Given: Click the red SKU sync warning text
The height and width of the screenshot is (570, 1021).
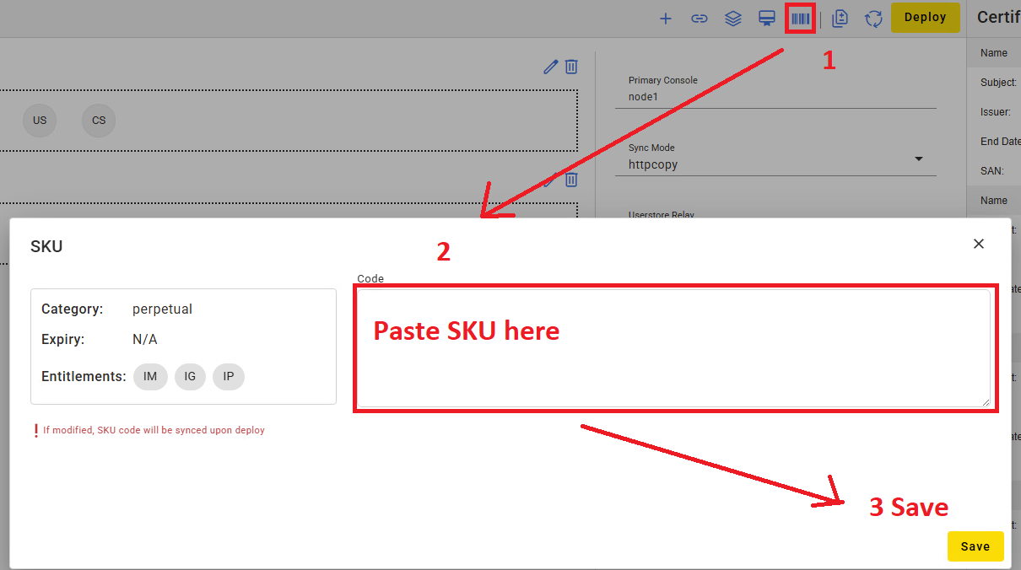Looking at the screenshot, I should 154,430.
